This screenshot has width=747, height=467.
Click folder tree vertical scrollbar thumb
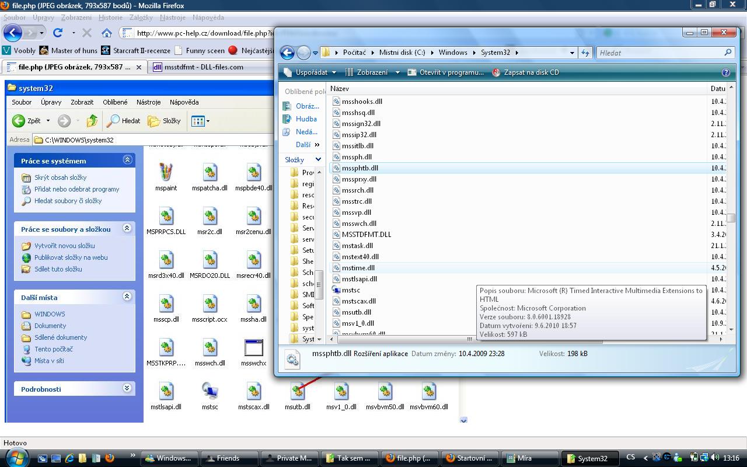(x=319, y=285)
